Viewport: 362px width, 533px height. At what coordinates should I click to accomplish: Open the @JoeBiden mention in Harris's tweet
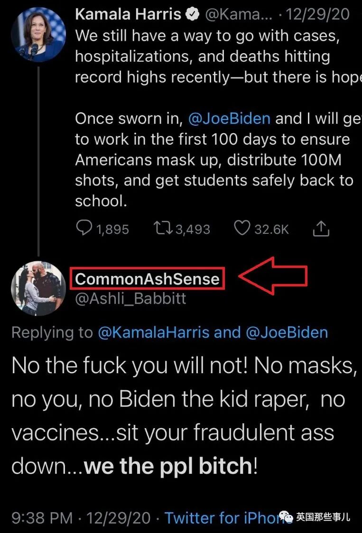(x=229, y=119)
